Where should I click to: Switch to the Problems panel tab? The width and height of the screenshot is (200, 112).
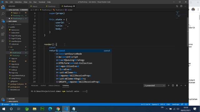coord(34,86)
